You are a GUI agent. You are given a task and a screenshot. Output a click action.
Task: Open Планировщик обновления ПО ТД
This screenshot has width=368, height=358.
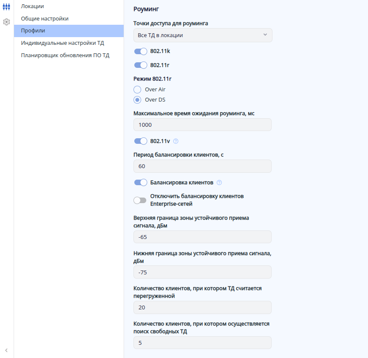tap(65, 55)
